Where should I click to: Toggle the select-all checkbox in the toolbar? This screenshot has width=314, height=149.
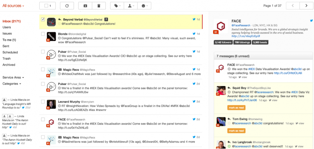point(46,6)
